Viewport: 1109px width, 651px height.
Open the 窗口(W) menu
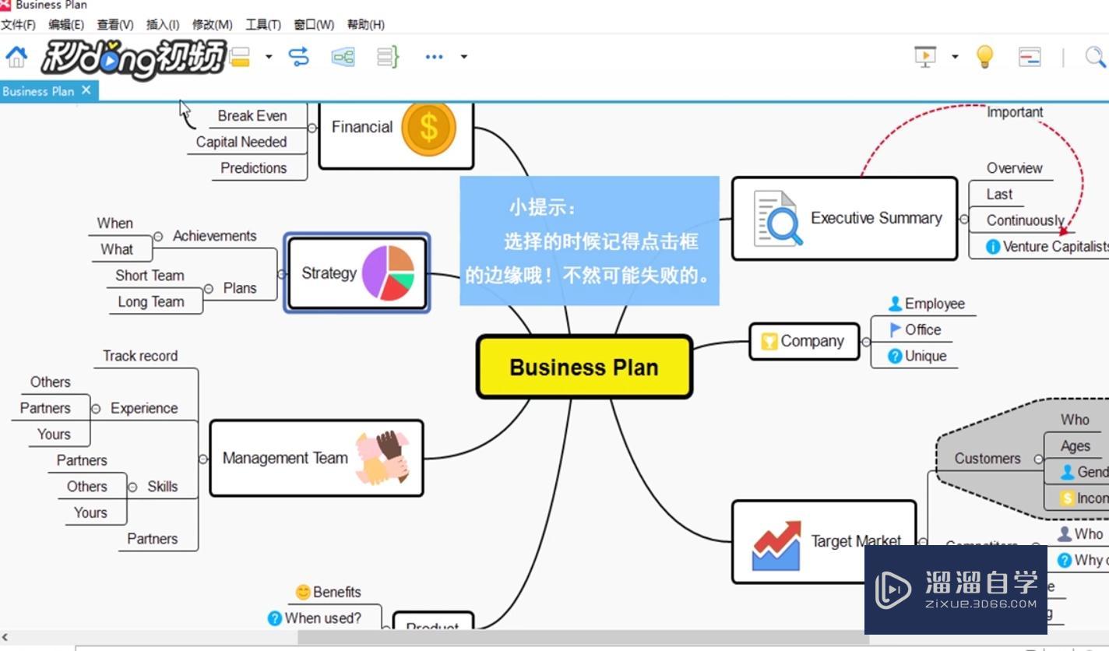pyautogui.click(x=314, y=24)
